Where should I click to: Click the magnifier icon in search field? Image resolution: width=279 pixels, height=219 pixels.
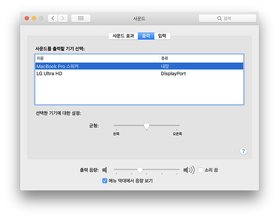tap(219, 18)
